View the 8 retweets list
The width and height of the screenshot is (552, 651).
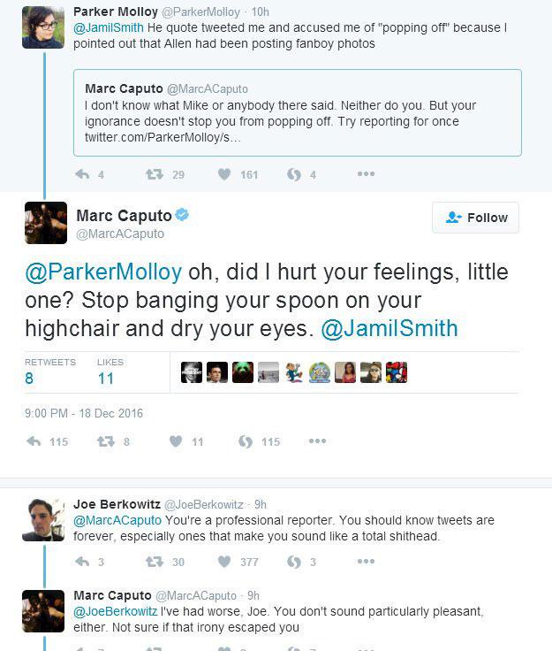[30, 379]
